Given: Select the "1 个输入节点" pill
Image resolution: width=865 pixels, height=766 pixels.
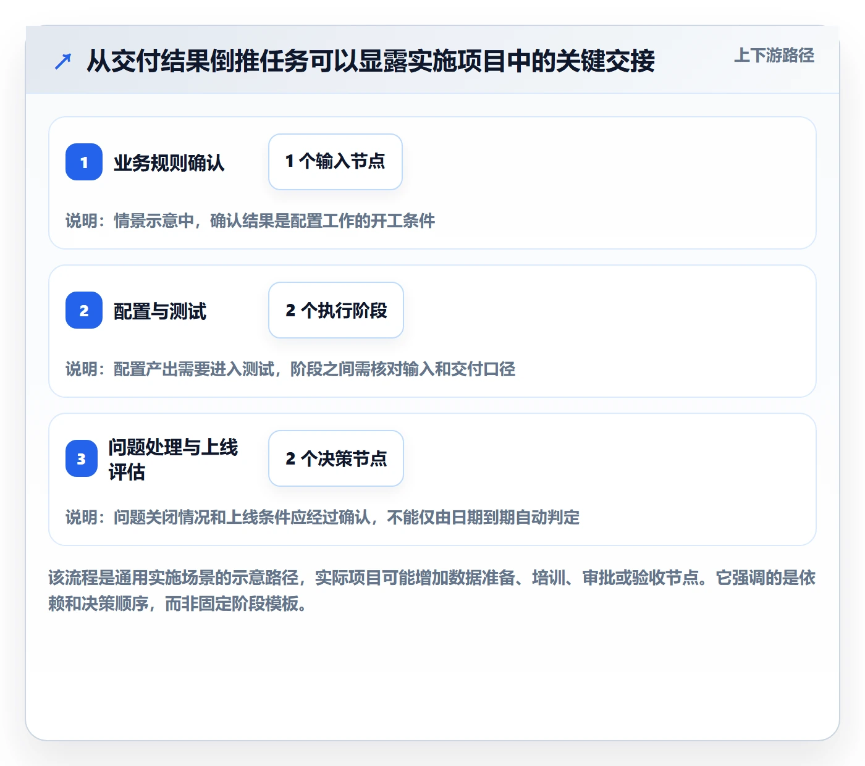Looking at the screenshot, I should click(x=335, y=162).
